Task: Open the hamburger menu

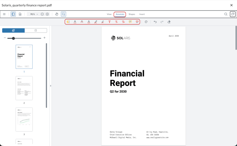Action: (x=4, y=14)
